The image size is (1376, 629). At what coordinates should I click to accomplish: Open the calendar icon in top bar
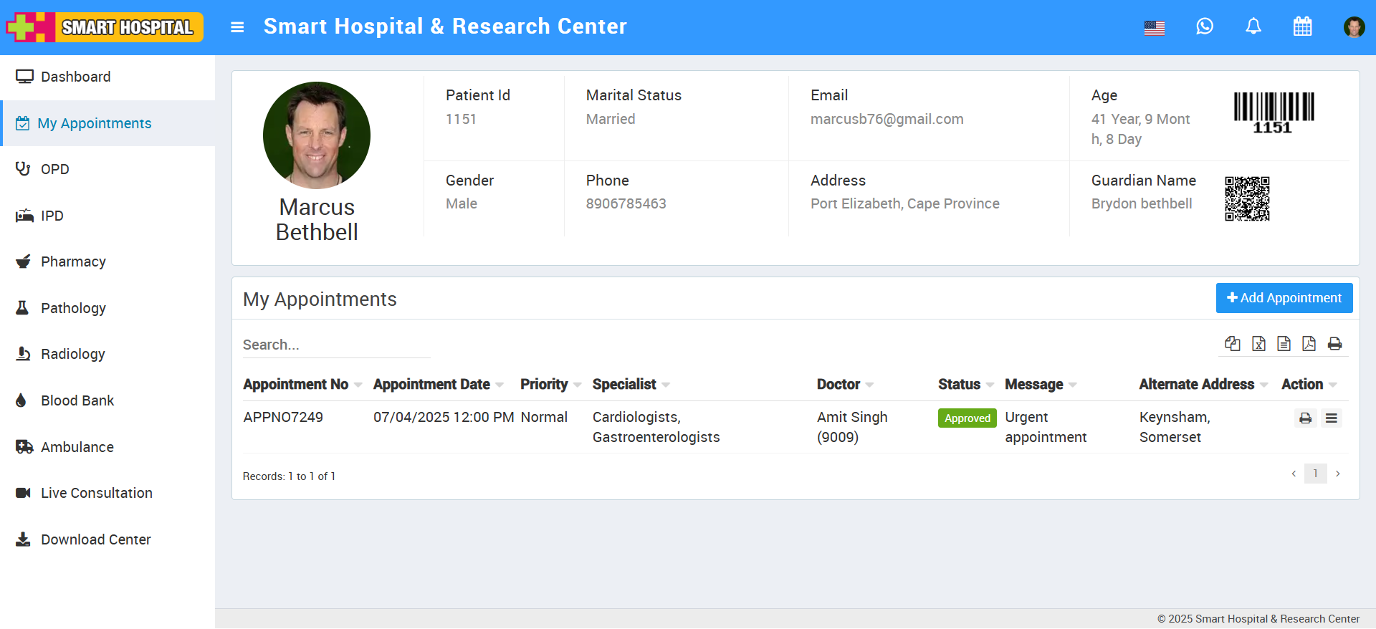point(1302,27)
